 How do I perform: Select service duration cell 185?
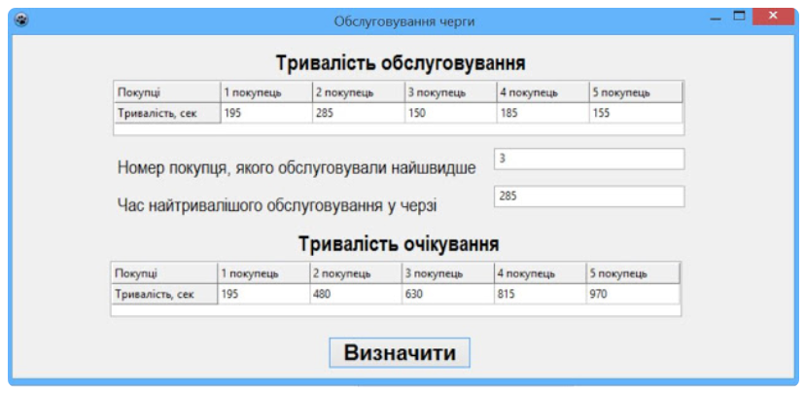tap(543, 113)
